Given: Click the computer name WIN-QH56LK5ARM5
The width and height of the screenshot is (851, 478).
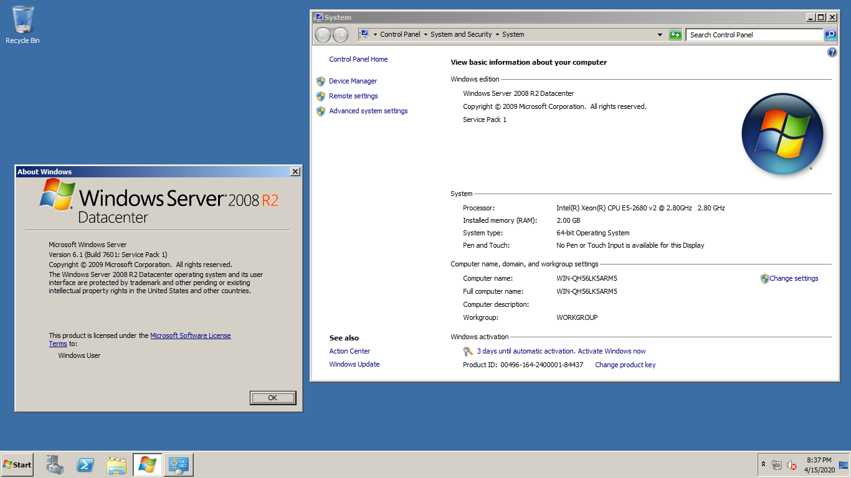Looking at the screenshot, I should pos(587,278).
